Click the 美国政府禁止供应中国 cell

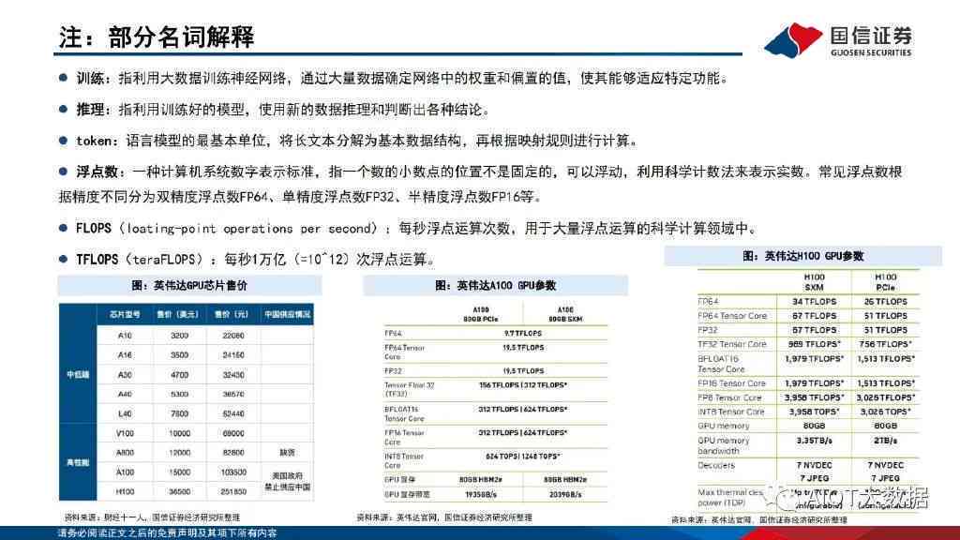click(x=287, y=481)
